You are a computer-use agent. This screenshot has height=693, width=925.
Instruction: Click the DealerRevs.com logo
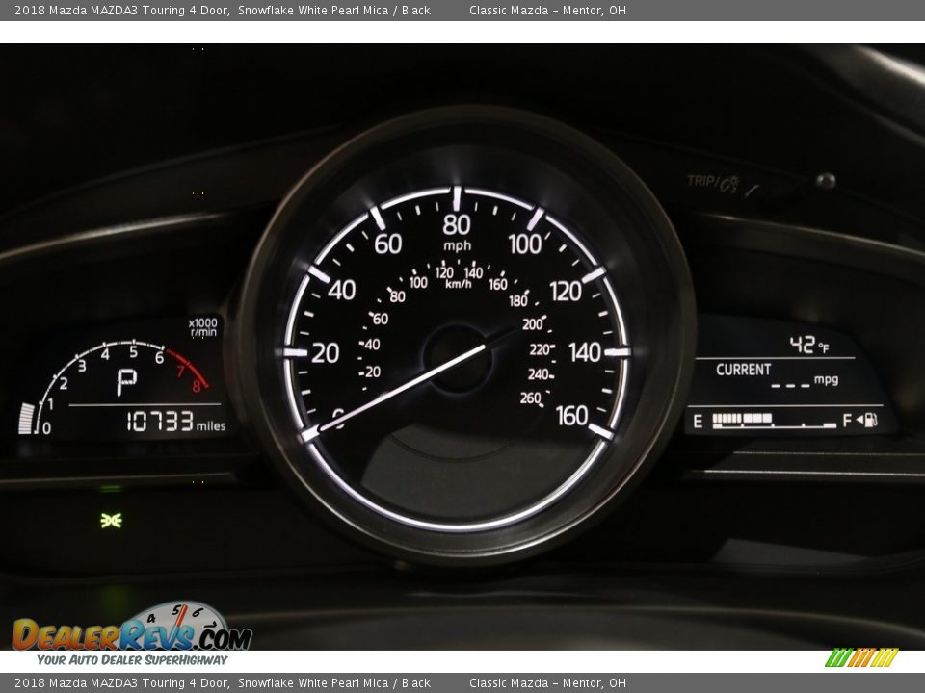[x=132, y=633]
